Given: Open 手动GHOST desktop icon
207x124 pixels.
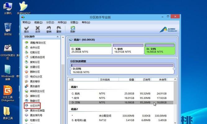Looking at the screenshot, I should click(x=24, y=8).
